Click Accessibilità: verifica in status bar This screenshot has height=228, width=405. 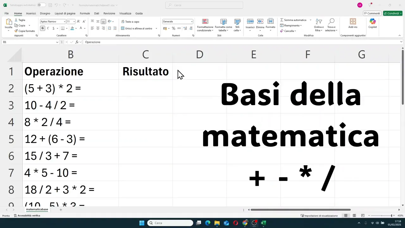pyautogui.click(x=27, y=216)
